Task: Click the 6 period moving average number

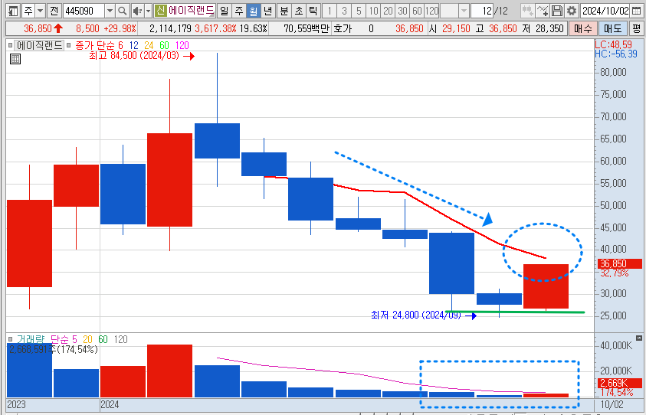Action: click(120, 45)
